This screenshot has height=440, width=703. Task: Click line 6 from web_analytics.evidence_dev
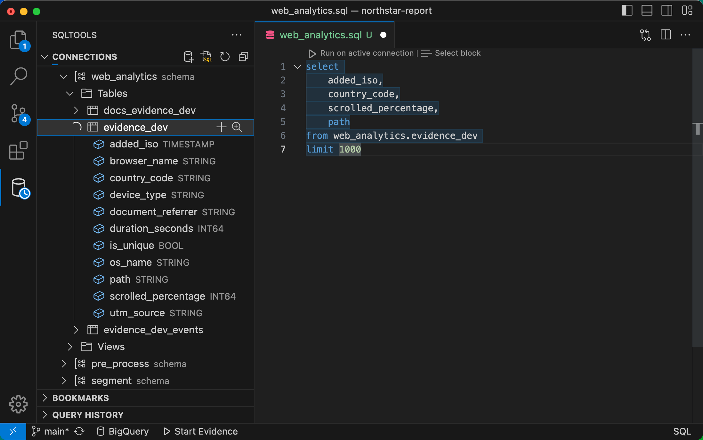(392, 136)
